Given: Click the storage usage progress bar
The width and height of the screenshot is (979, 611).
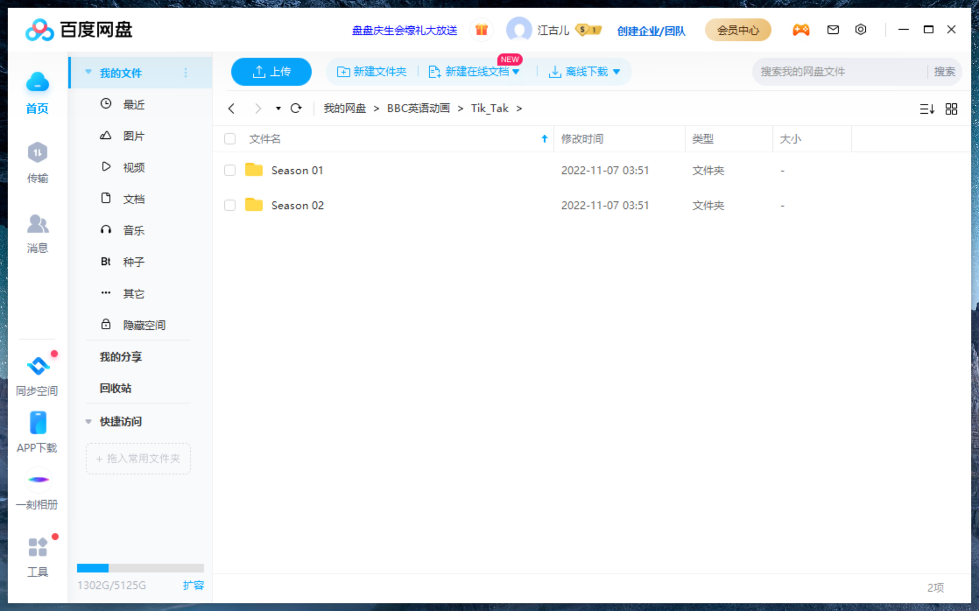Looking at the screenshot, I should (x=140, y=568).
